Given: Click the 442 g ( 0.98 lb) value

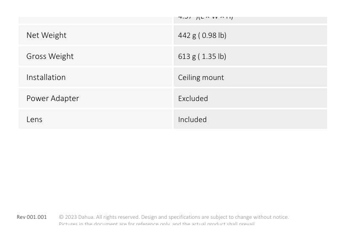Looking at the screenshot, I should [202, 35].
